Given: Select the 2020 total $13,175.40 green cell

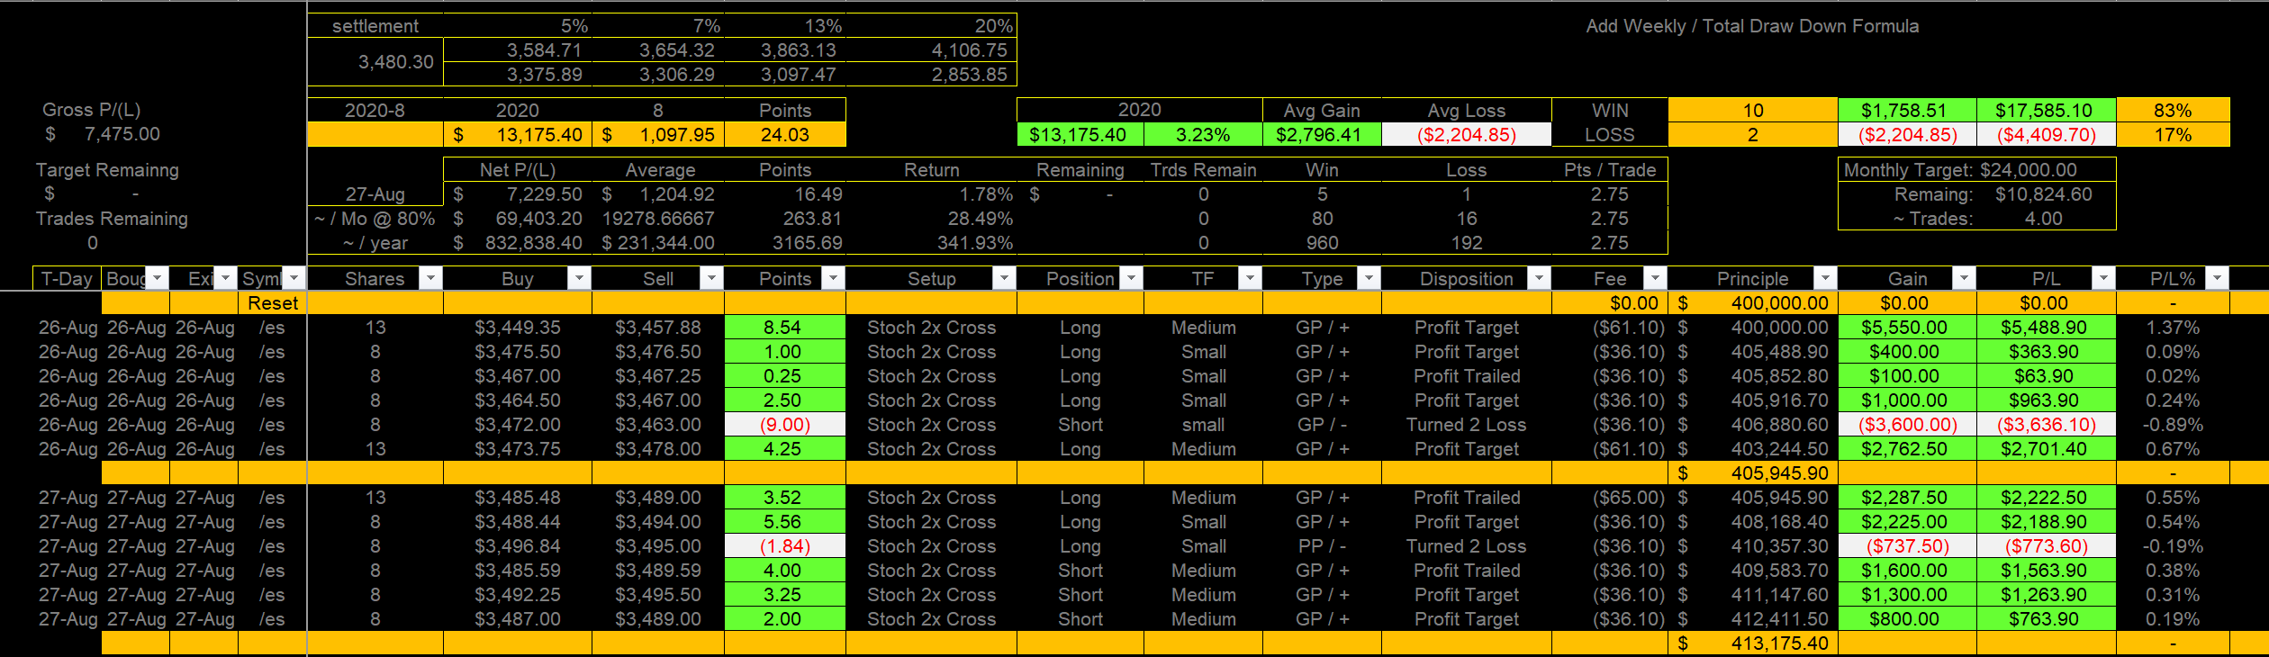Looking at the screenshot, I should (1080, 135).
